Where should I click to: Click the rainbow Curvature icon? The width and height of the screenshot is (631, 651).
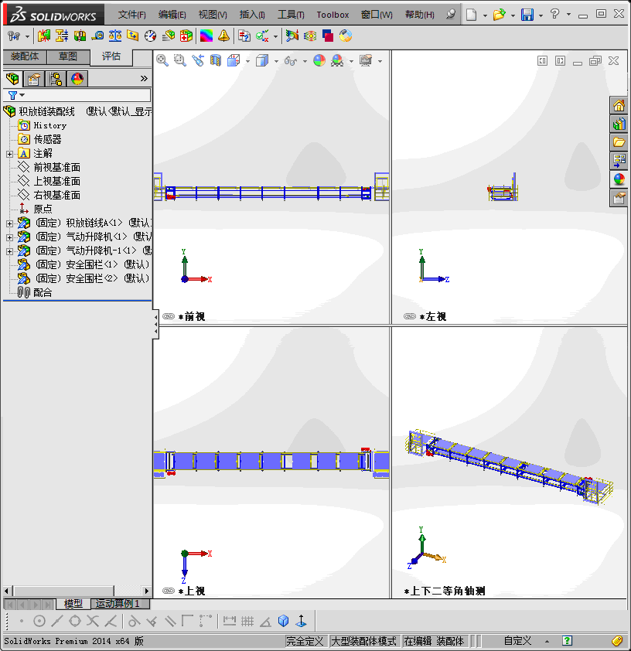click(x=206, y=36)
